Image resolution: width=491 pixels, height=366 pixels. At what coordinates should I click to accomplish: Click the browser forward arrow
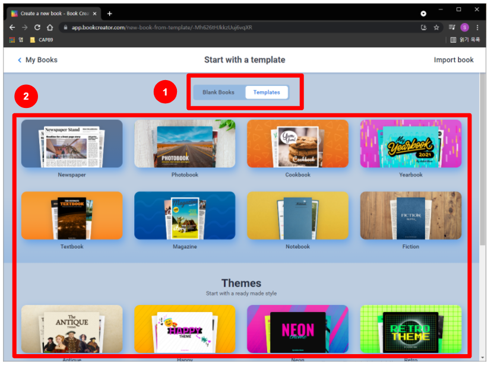25,27
